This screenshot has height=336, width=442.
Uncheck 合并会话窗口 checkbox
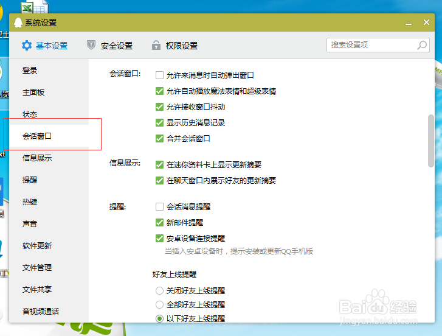pyautogui.click(x=159, y=139)
